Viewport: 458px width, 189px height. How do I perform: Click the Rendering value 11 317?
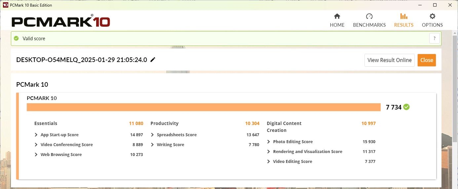point(369,152)
